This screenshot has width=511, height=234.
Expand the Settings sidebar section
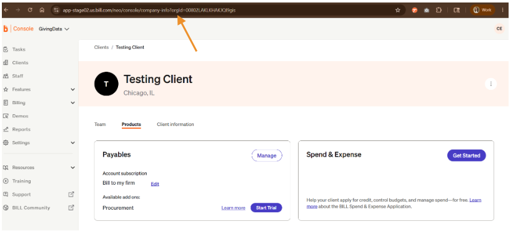pyautogui.click(x=39, y=143)
